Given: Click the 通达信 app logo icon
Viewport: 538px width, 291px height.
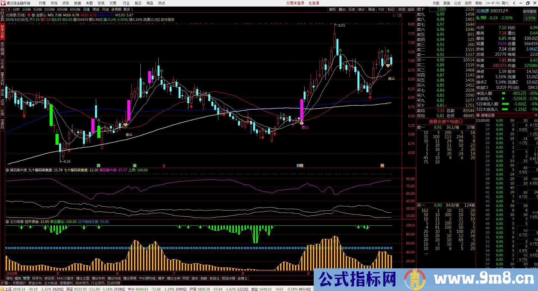Looking at the screenshot, I should tap(3, 3).
